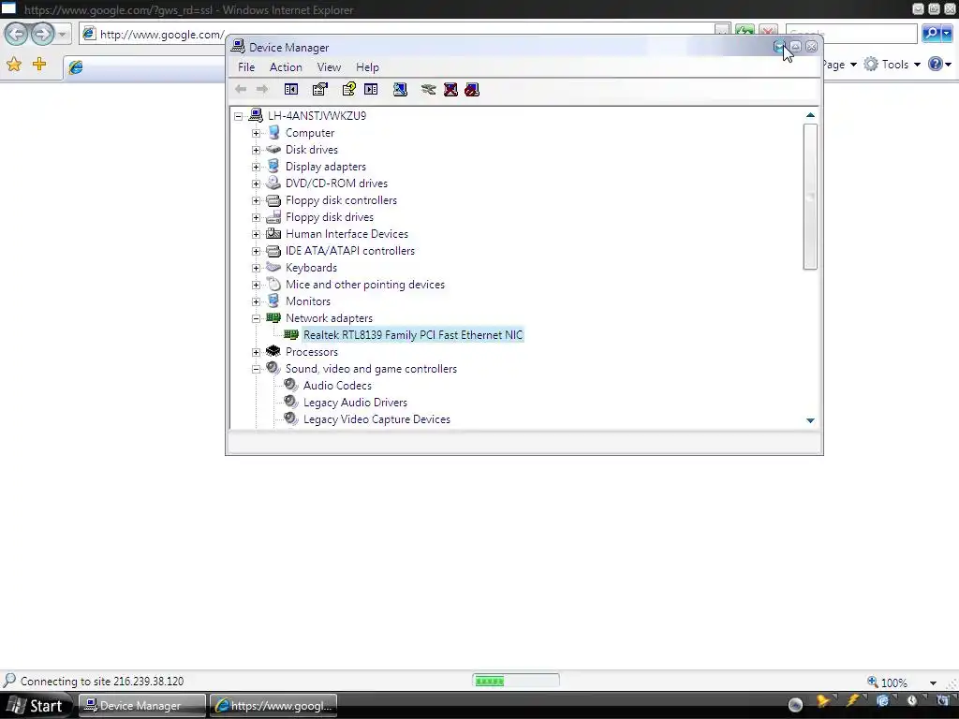Image resolution: width=959 pixels, height=719 pixels.
Task: Open the search provider dropdown arrow
Action: coord(947,33)
